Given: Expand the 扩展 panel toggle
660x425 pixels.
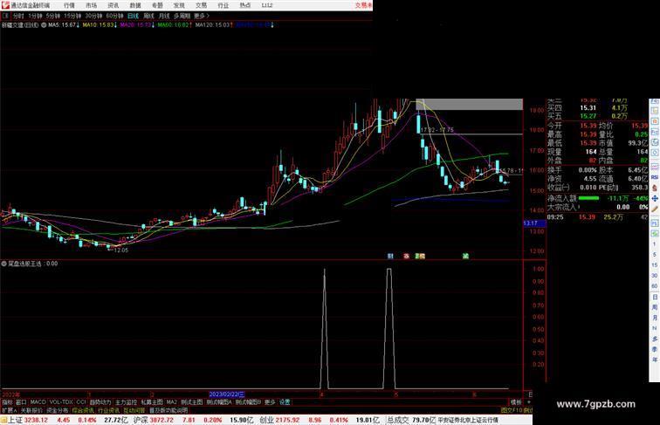Looking at the screenshot, I should (x=9, y=410).
